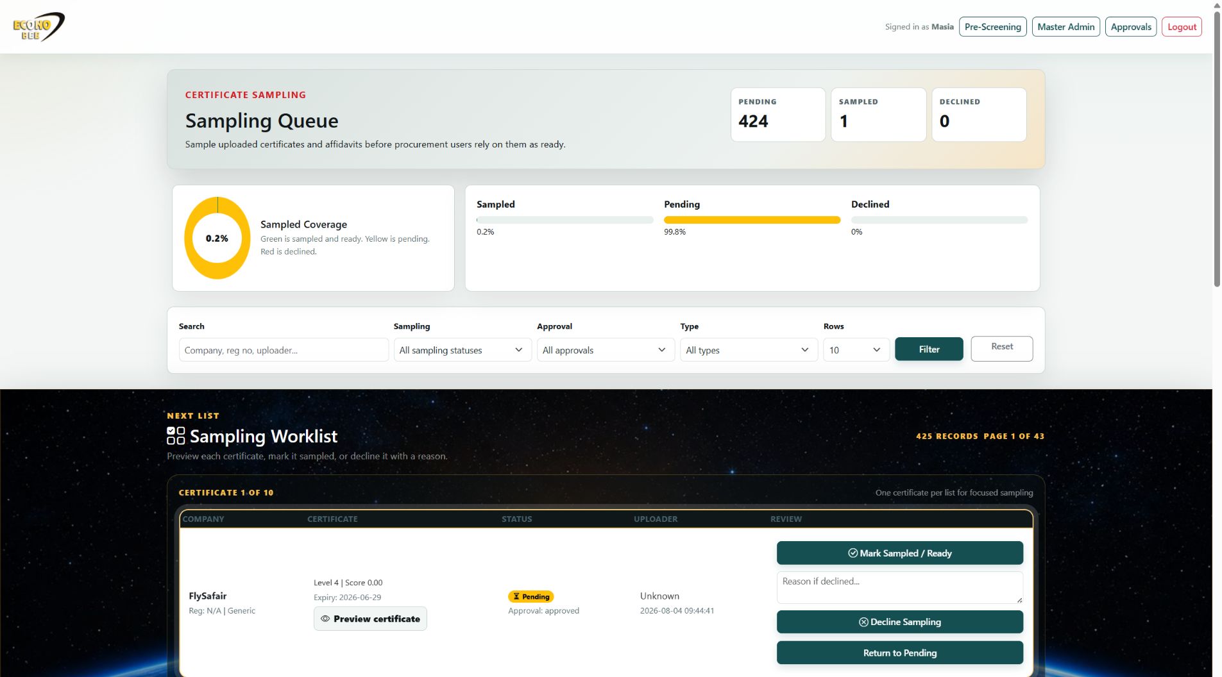Click the CERTIFICATE column header
The width and height of the screenshot is (1222, 677).
coord(332,519)
